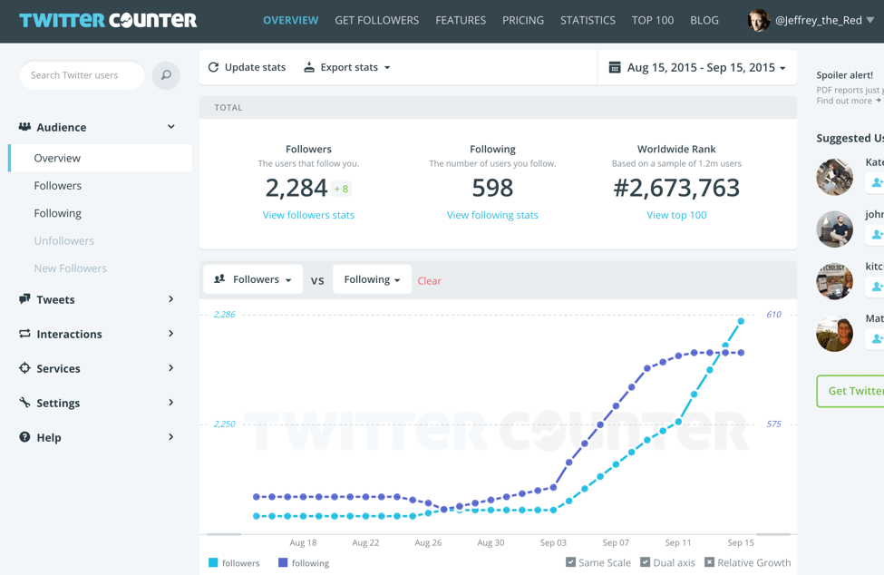Click Clear next to the comparison dropdowns

pyautogui.click(x=429, y=280)
